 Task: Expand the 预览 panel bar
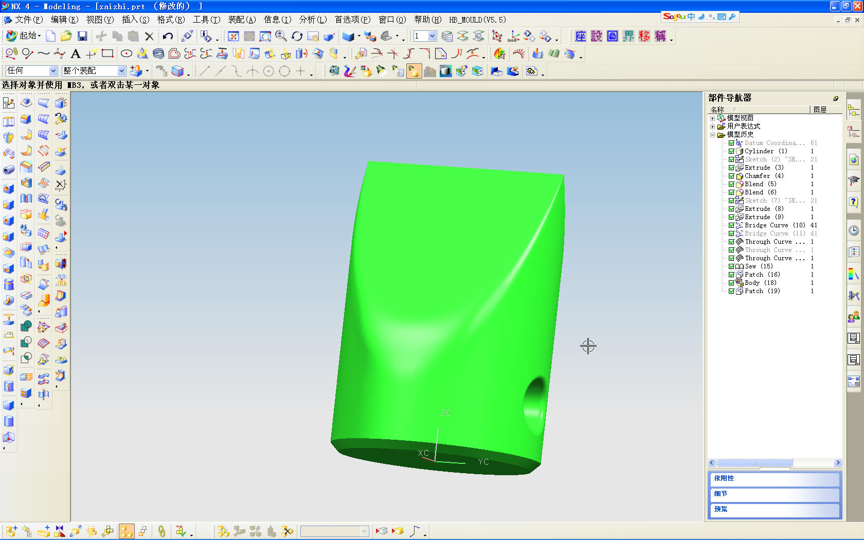tap(775, 510)
